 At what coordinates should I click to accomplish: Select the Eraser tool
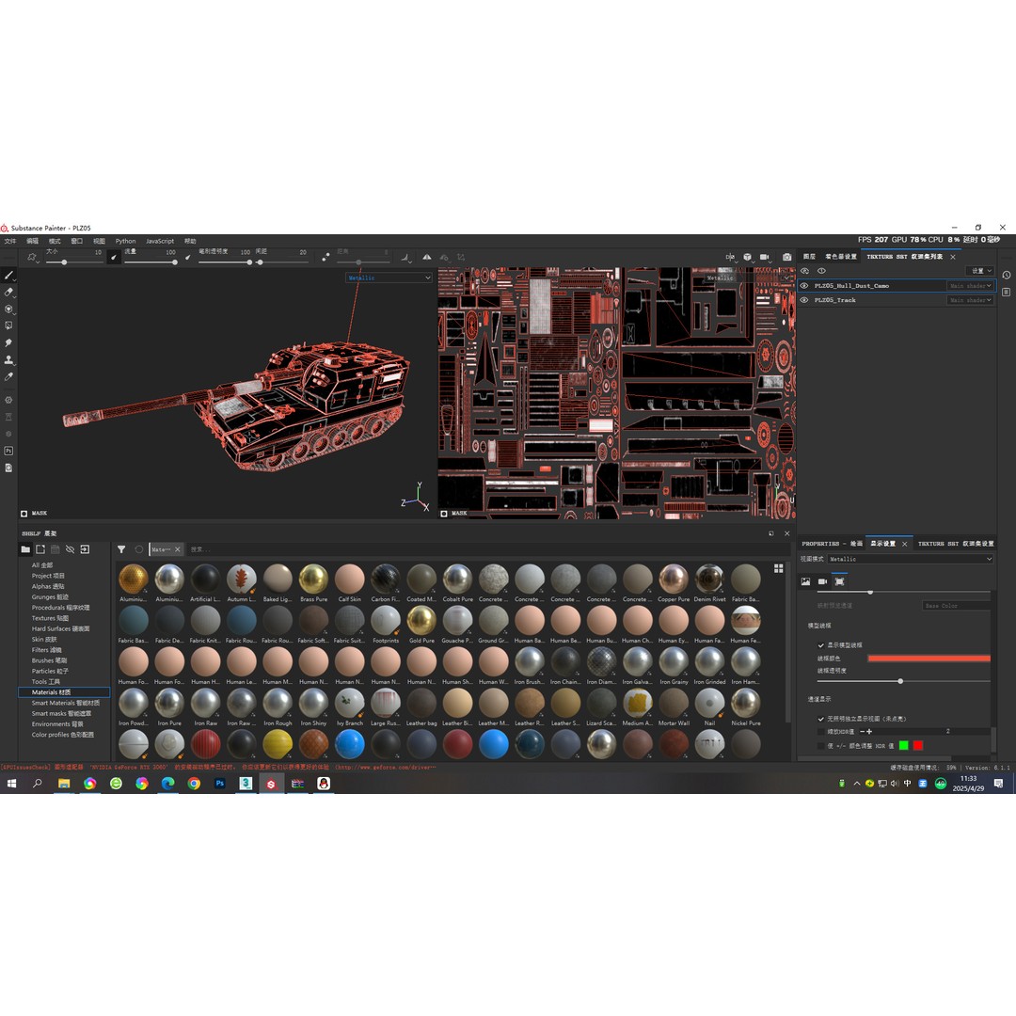click(8, 293)
